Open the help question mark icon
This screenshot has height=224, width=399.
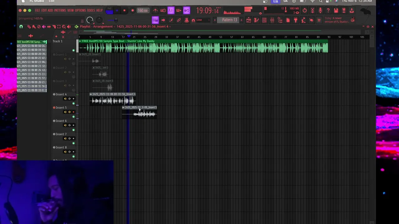click(x=328, y=11)
